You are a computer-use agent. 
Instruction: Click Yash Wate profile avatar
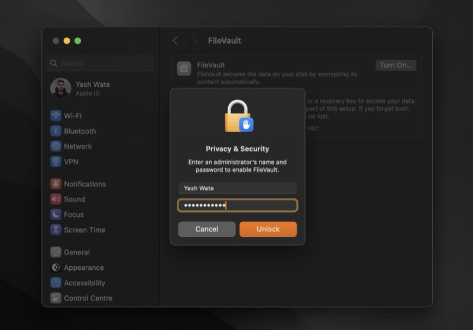click(x=61, y=89)
